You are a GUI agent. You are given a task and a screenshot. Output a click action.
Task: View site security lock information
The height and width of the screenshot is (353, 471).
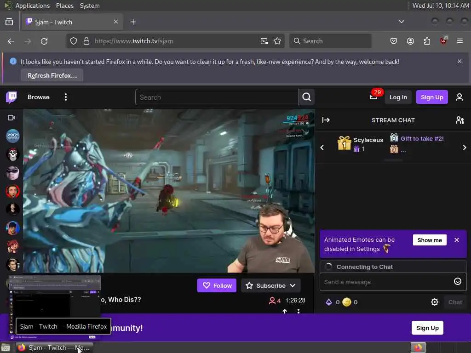point(86,41)
